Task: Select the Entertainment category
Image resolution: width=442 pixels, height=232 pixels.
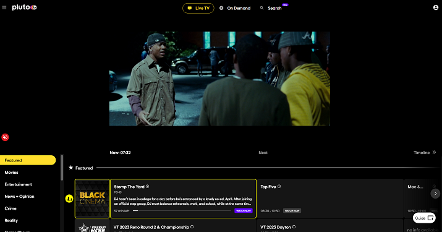Action: point(19,184)
